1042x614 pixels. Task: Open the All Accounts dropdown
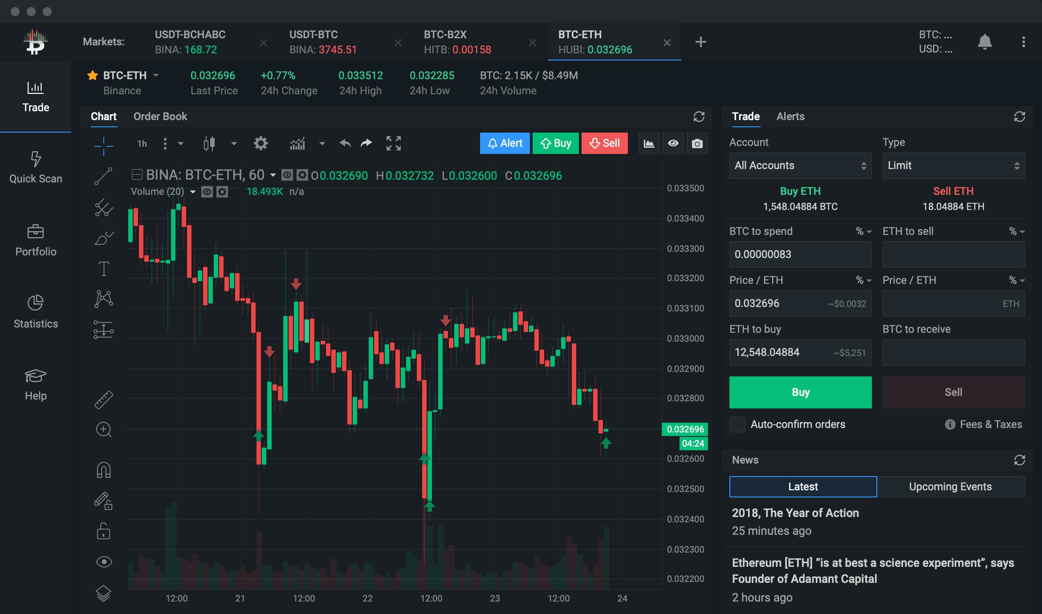pyautogui.click(x=800, y=166)
